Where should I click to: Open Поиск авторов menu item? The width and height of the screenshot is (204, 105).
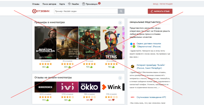[49, 4]
